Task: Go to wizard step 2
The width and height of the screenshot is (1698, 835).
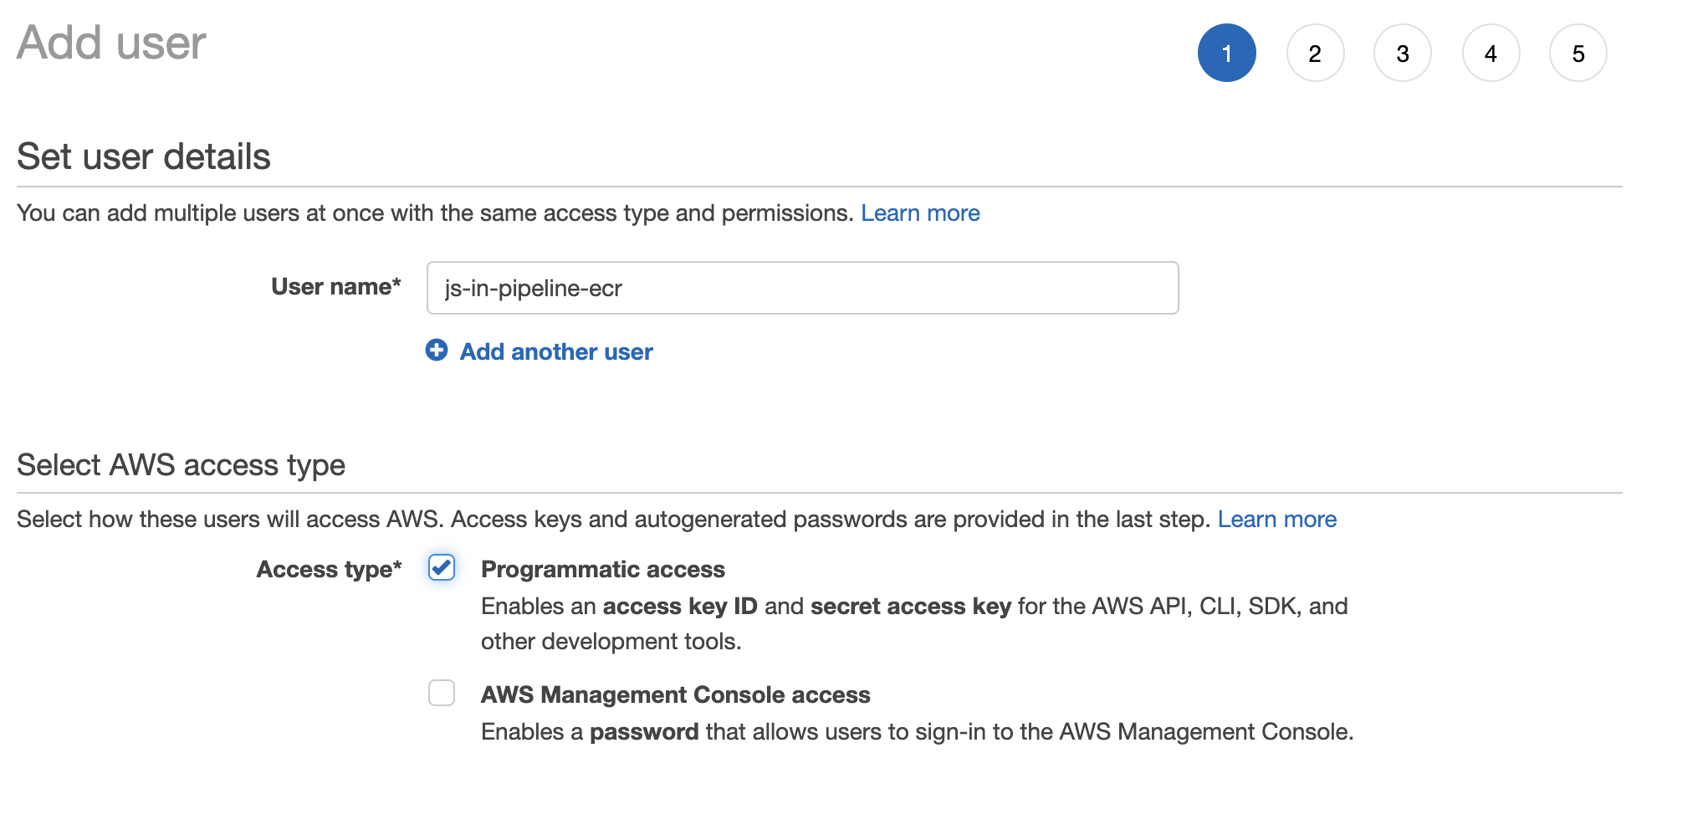Action: coord(1315,53)
